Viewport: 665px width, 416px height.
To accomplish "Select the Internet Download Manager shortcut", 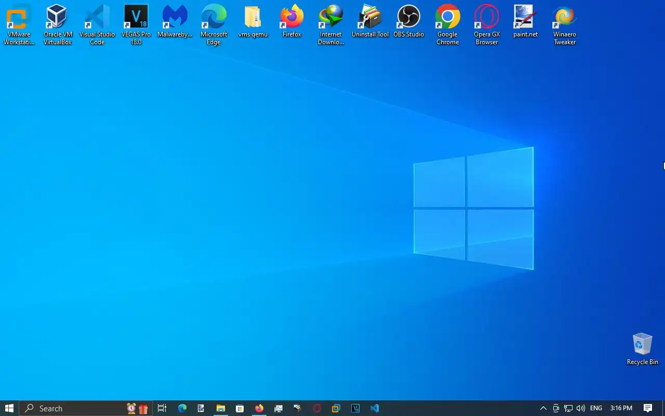I will 331,25.
